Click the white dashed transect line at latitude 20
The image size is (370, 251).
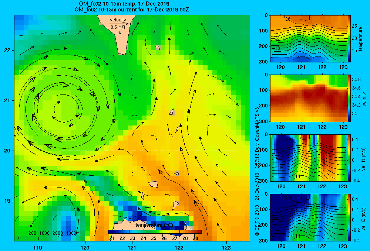coord(148,151)
